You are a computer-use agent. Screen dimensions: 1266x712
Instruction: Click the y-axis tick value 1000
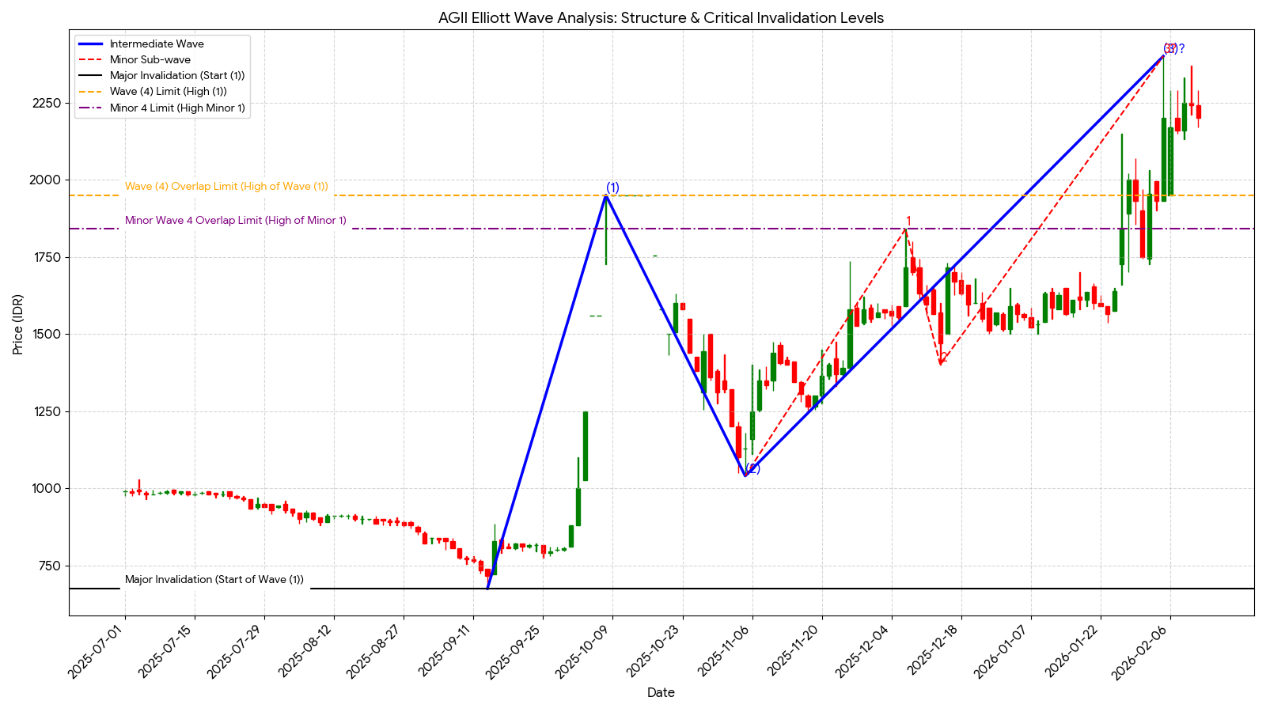click(46, 489)
